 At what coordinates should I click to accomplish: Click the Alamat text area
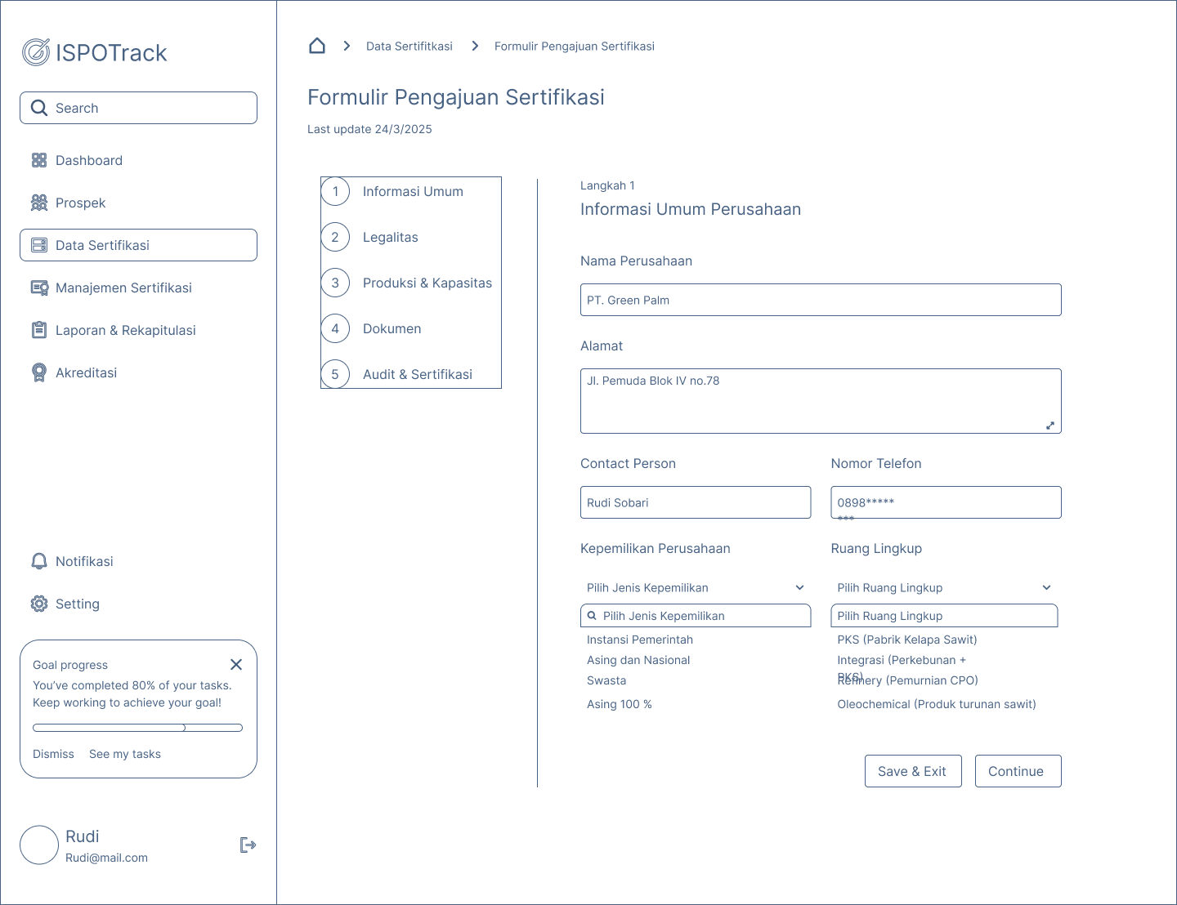(821, 401)
